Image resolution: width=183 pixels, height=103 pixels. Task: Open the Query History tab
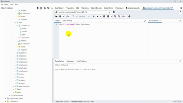(x=67, y=21)
